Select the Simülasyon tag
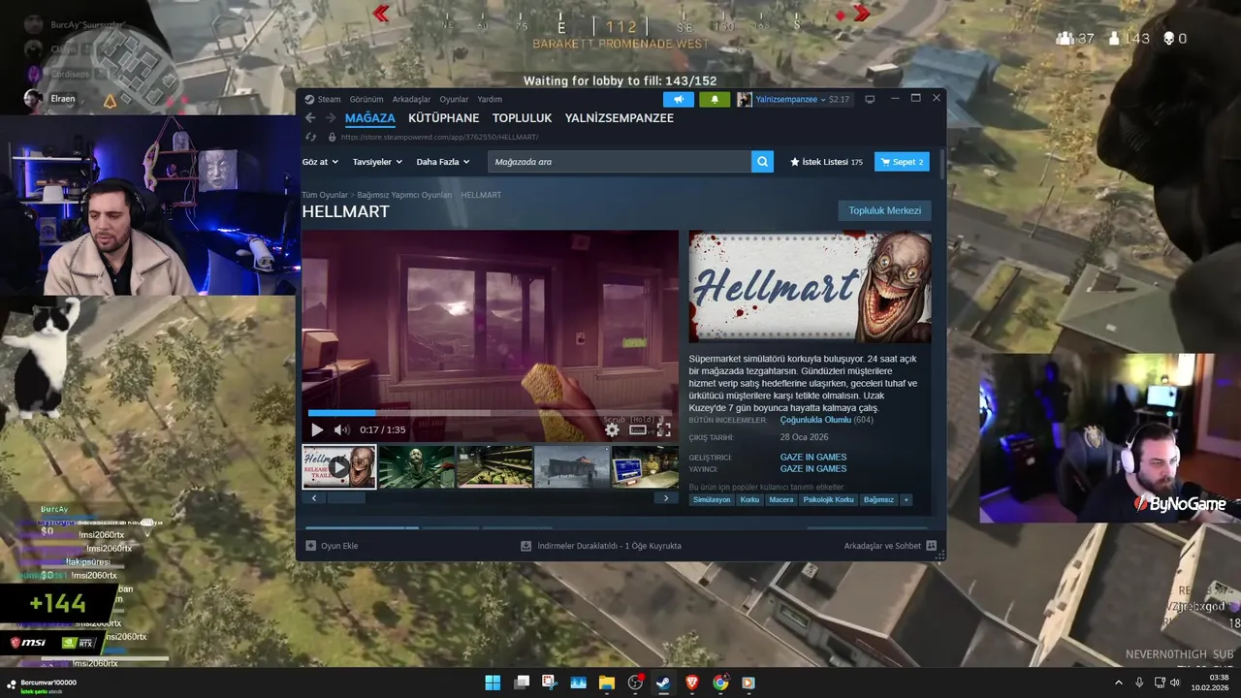Screen dimensions: 1241x698 (x=712, y=500)
